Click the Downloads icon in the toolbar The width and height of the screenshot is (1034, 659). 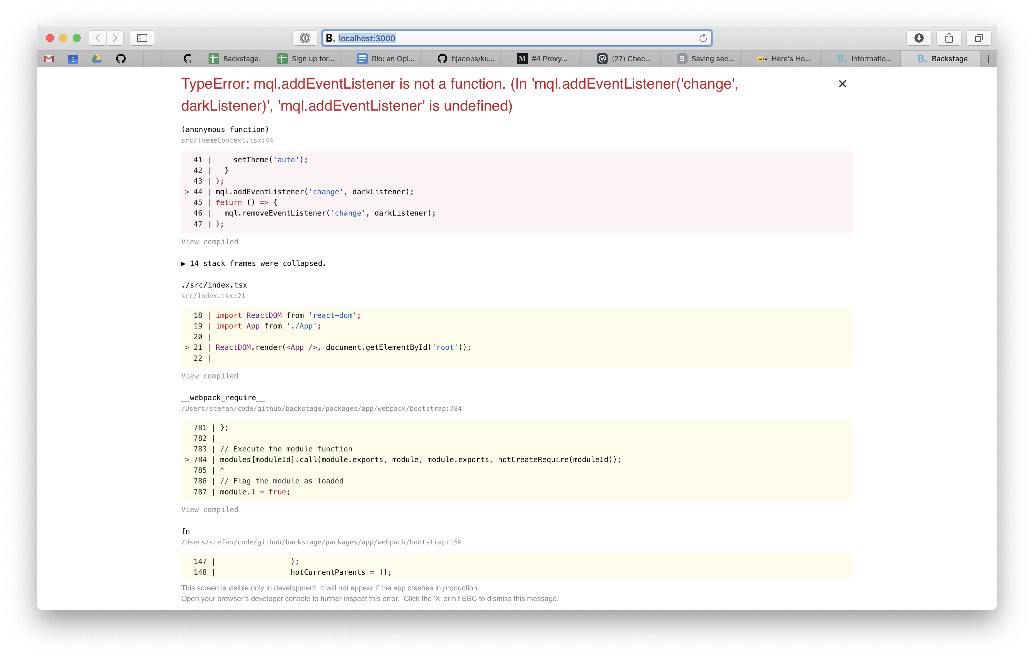pyautogui.click(x=918, y=38)
